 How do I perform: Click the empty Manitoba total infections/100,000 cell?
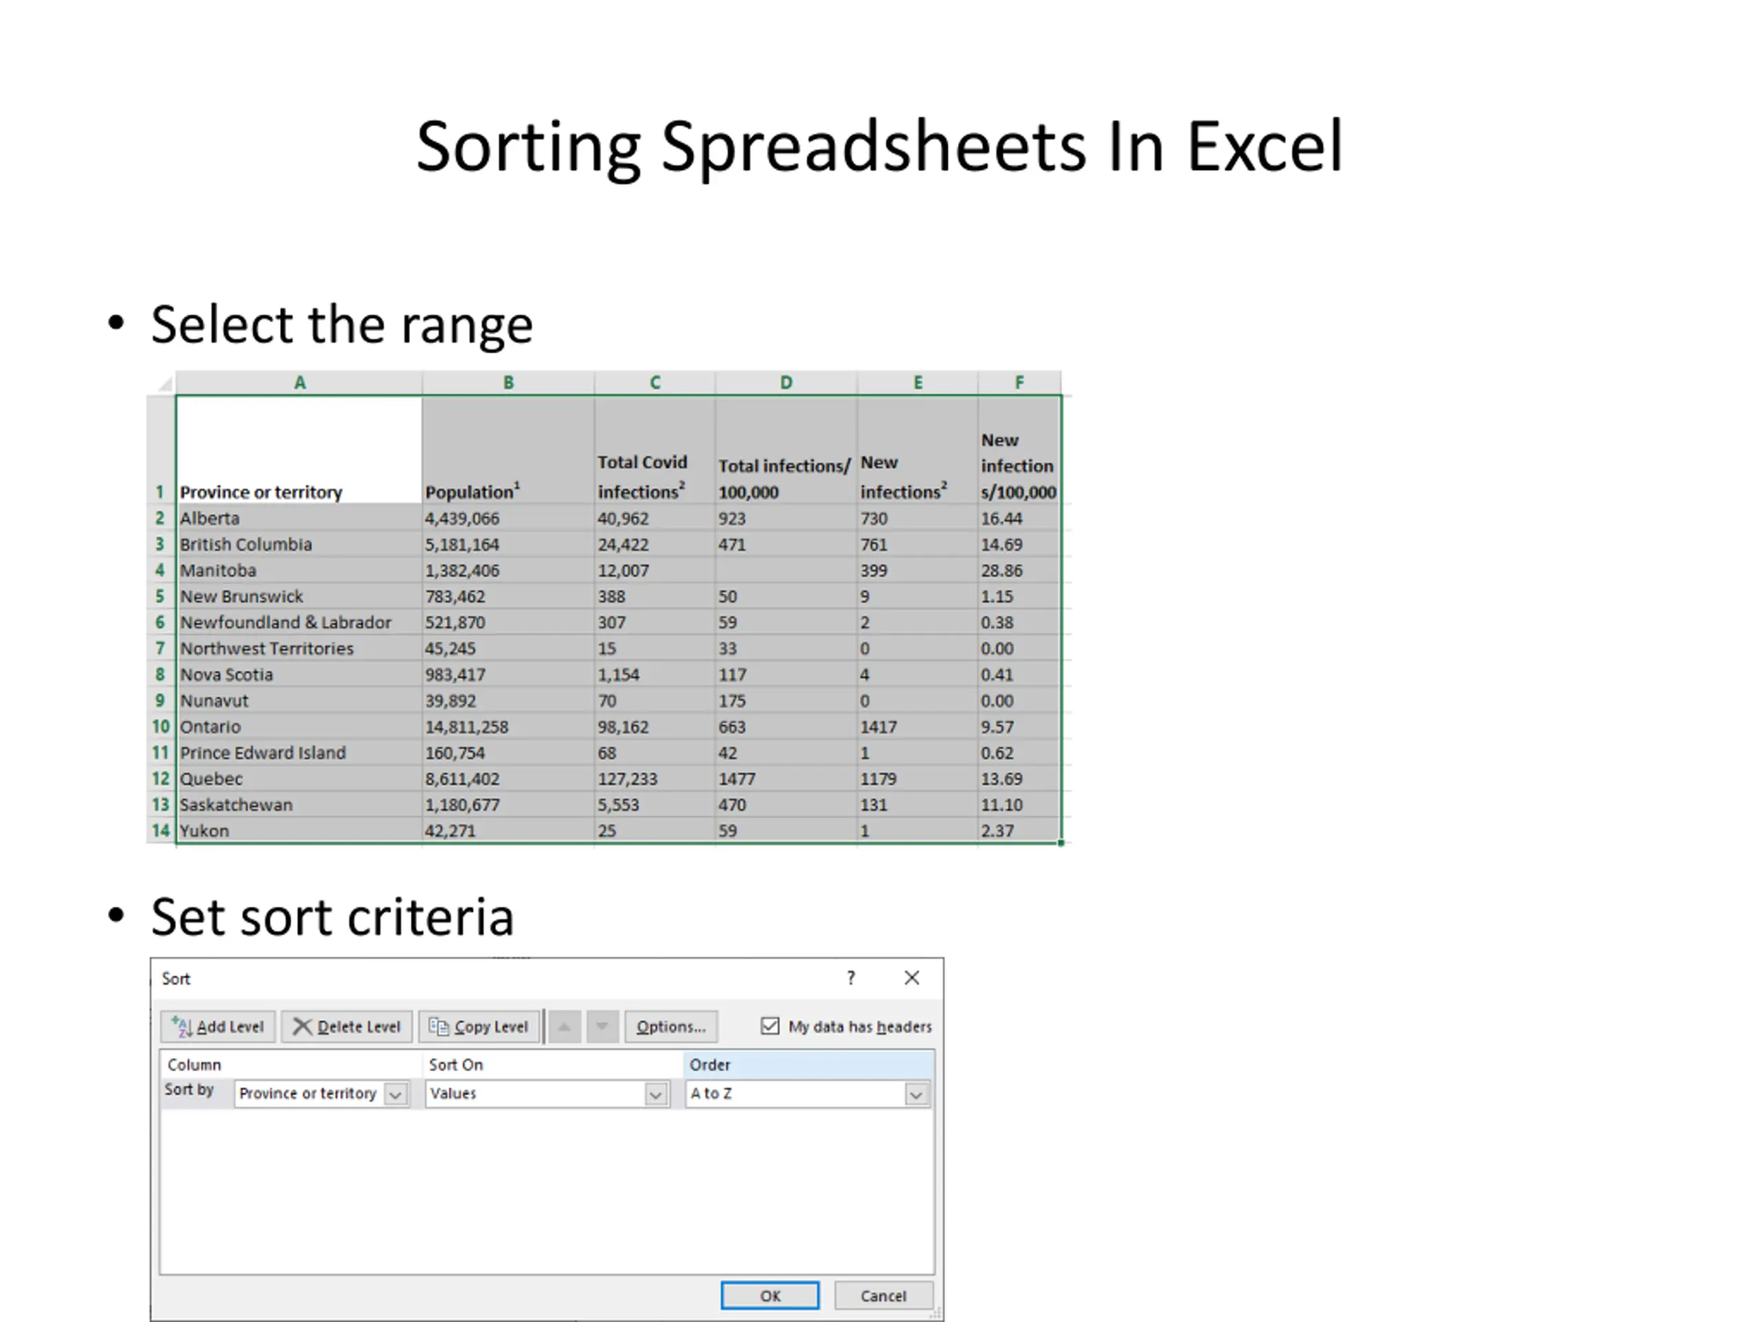(786, 571)
